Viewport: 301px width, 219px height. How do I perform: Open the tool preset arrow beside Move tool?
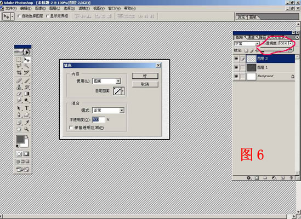pyautogui.click(x=12, y=16)
